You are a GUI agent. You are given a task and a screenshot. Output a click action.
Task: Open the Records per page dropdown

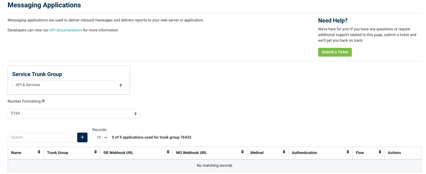[100, 137]
